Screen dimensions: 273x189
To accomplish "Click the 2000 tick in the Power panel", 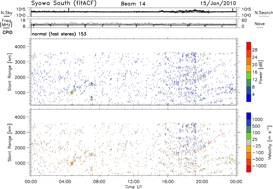I will tap(20, 77).
